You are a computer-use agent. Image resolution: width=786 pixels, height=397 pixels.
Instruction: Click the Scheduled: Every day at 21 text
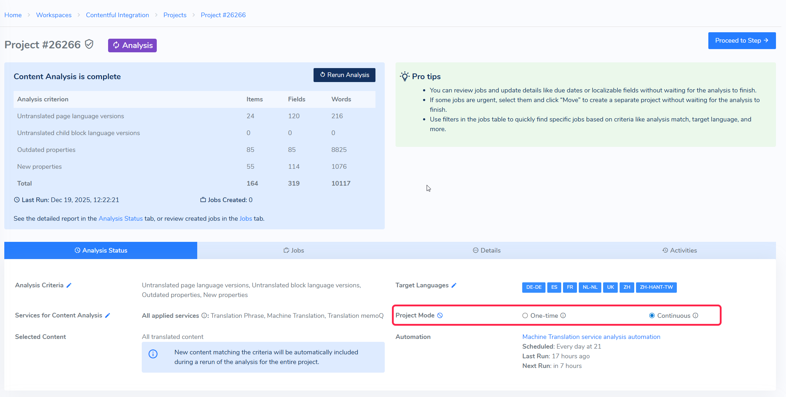(x=562, y=346)
